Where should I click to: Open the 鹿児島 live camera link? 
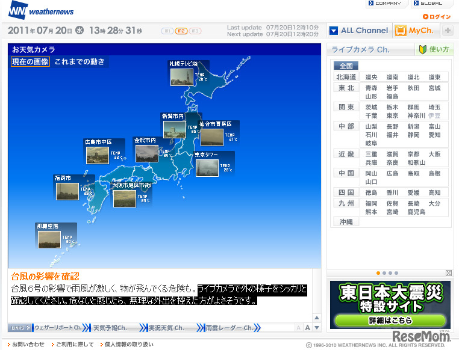click(416, 212)
